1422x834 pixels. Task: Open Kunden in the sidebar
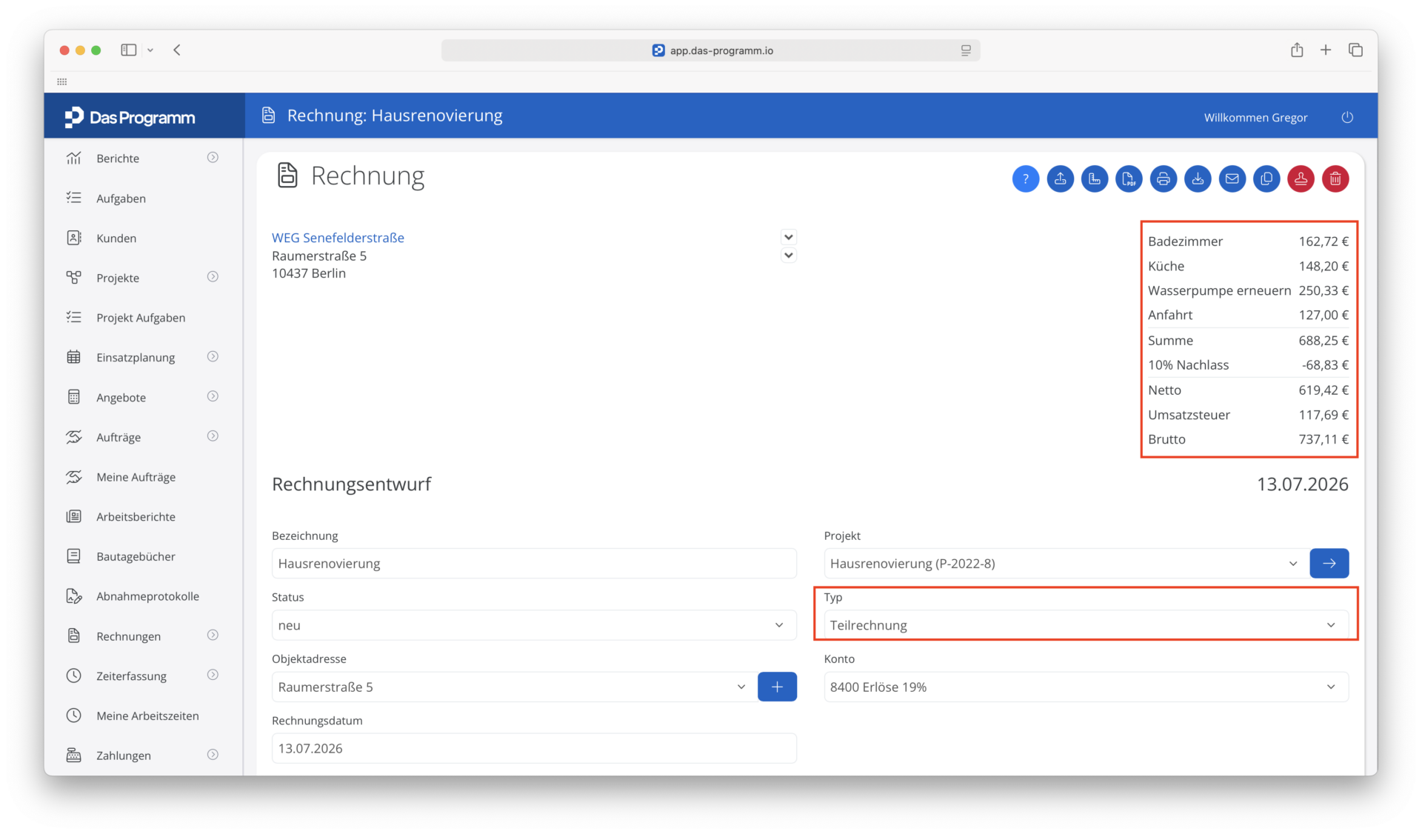pos(116,238)
